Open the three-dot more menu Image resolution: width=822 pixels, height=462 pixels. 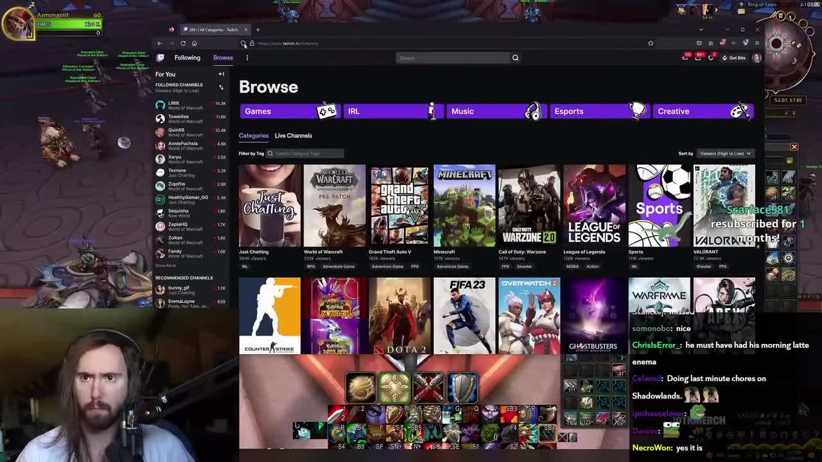(x=247, y=58)
